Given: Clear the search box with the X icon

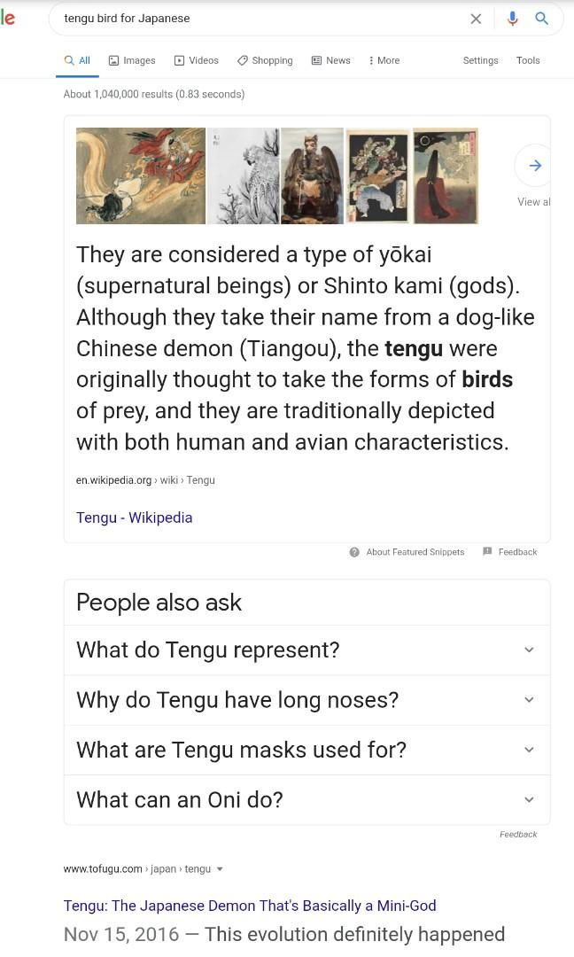Looking at the screenshot, I should (476, 19).
